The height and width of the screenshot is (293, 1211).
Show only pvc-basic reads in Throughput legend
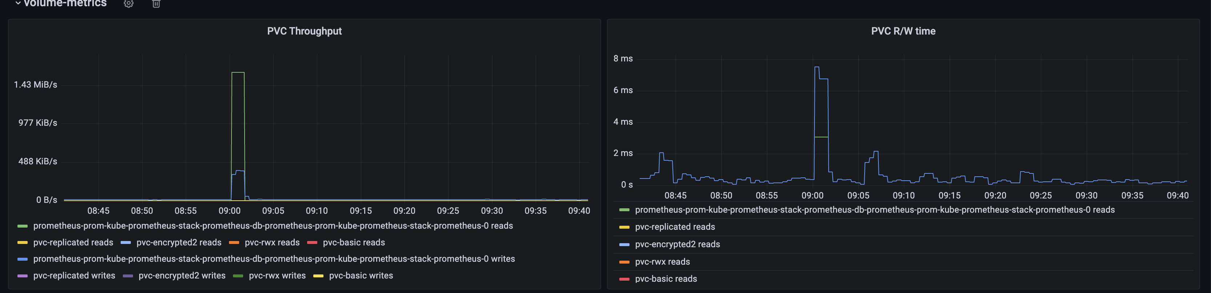[354, 242]
